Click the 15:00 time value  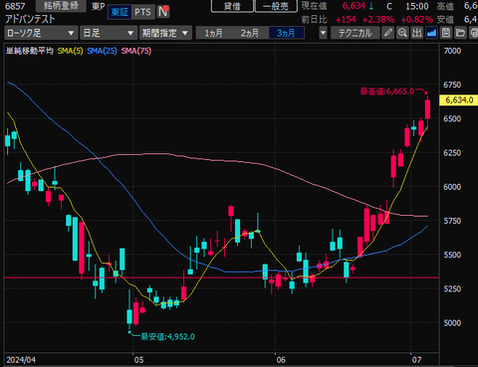click(x=417, y=6)
